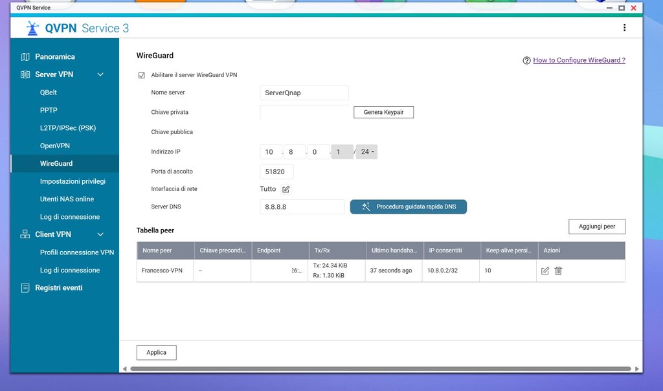The width and height of the screenshot is (663, 391).
Task: Collapse the Server VPN section
Action: click(x=100, y=74)
